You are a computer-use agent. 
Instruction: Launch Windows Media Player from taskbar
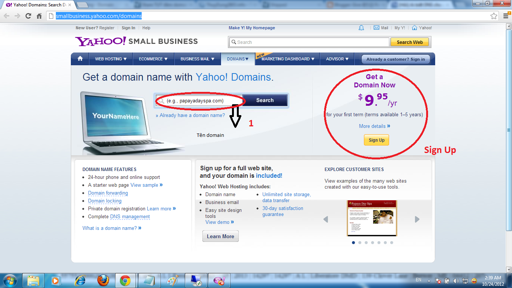56,280
